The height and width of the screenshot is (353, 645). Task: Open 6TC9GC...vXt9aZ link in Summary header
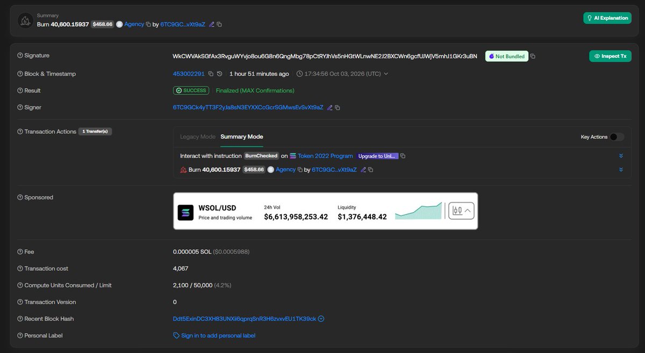(183, 24)
